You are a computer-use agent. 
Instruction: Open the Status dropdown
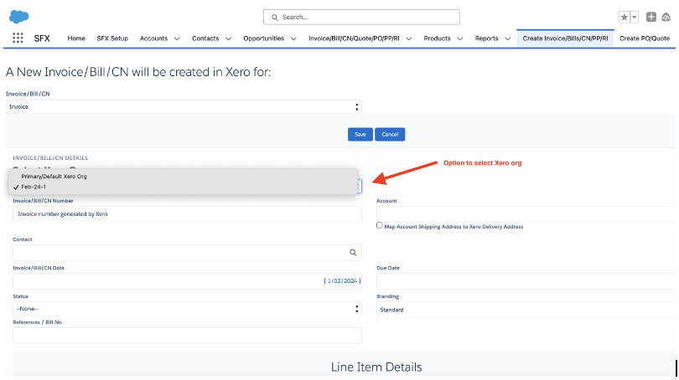click(187, 309)
